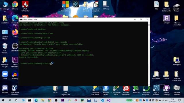Open the video ve screenshot folder

[x=177, y=20]
